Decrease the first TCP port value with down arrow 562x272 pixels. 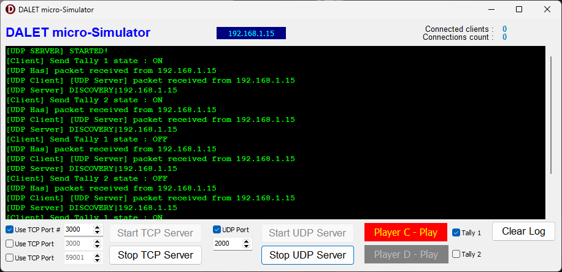[97, 232]
